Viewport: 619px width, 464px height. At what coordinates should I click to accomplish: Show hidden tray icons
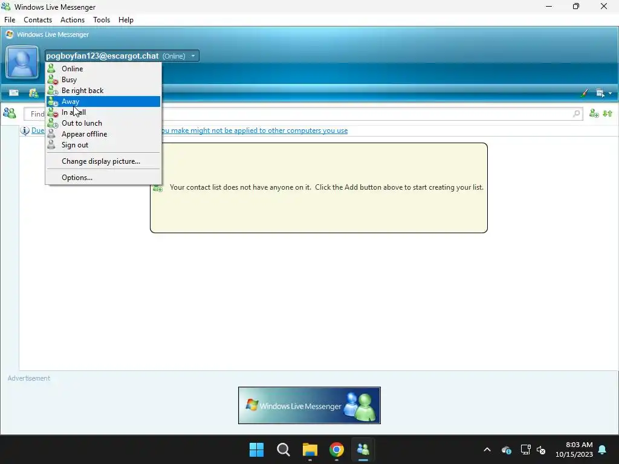(487, 449)
